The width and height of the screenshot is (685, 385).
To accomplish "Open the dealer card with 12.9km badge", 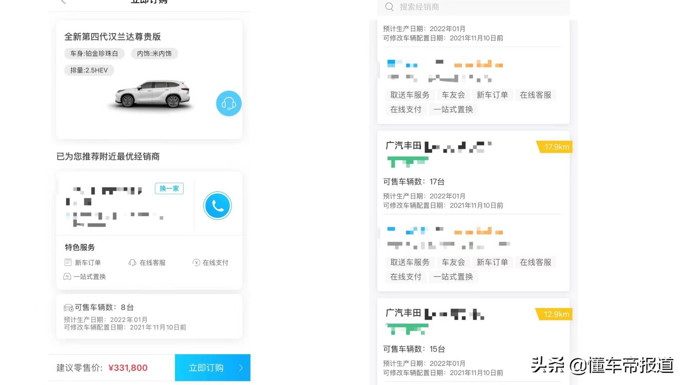I will (473, 342).
